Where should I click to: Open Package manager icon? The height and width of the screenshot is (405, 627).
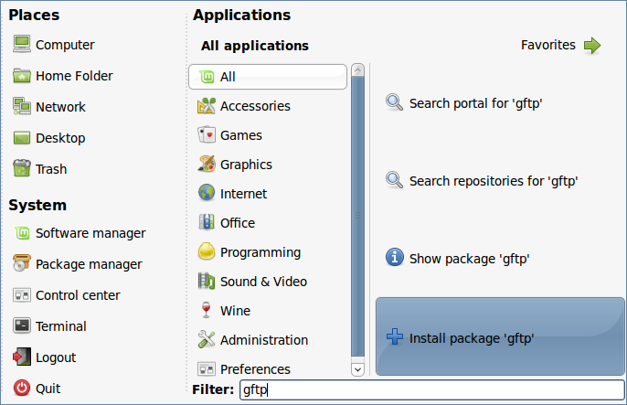point(22,263)
